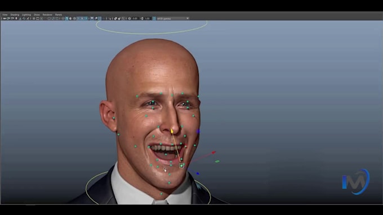Open the View menu in panel

tap(5, 15)
